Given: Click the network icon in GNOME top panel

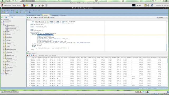Looking at the screenshot, I should [152, 5].
